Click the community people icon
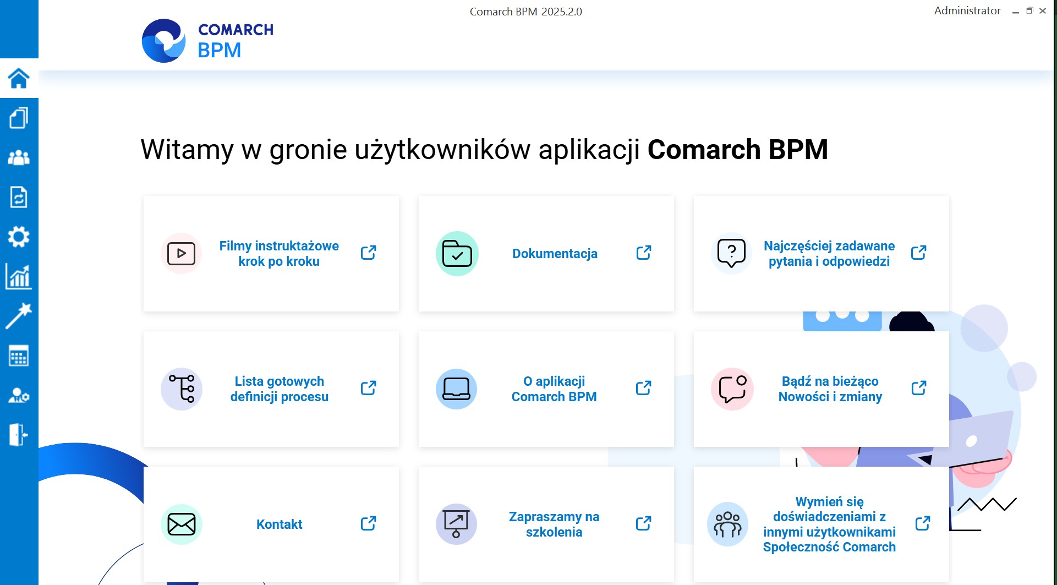 tap(727, 524)
